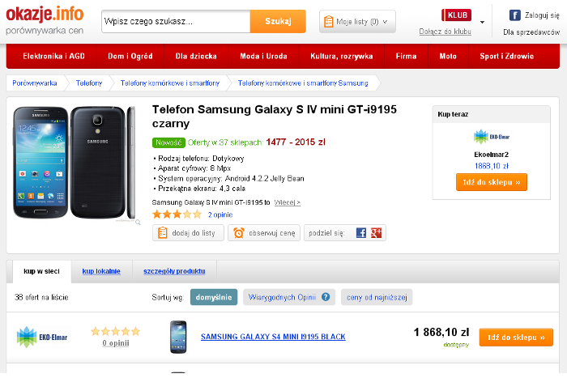The height and width of the screenshot is (378, 567).
Task: Click the alarm clock obserwuj cenę button
Action: [x=264, y=233]
